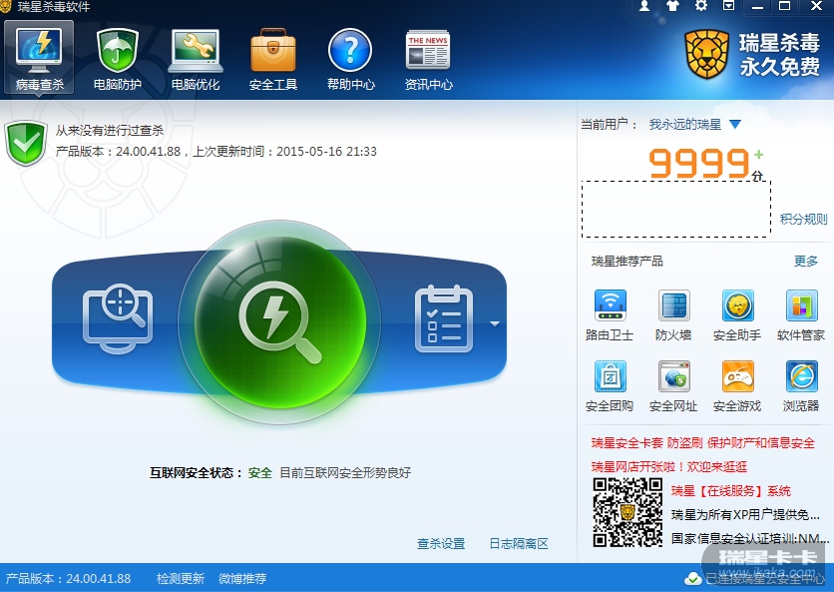Viewport: 834px width, 592px height.
Task: Open the 积分规则 points rules link
Action: coord(803,219)
